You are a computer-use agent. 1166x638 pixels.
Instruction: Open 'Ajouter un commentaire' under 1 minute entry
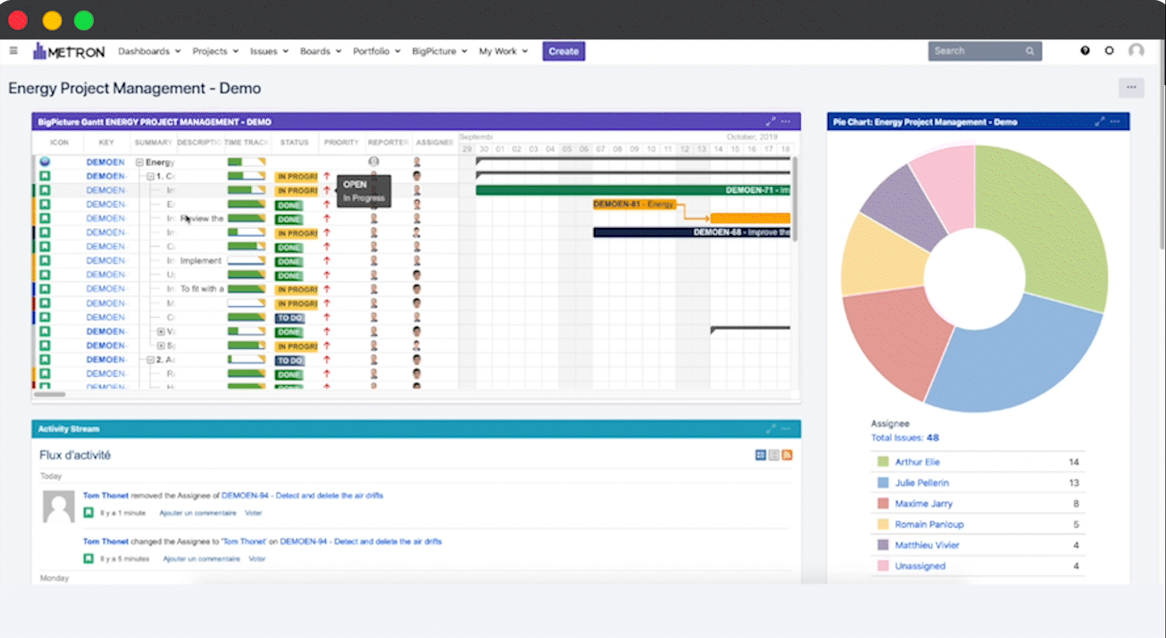point(198,513)
